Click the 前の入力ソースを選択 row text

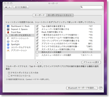point(51,52)
